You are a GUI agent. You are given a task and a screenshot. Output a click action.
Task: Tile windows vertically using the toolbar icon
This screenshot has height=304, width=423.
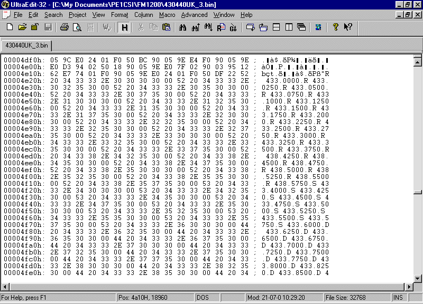click(x=289, y=27)
